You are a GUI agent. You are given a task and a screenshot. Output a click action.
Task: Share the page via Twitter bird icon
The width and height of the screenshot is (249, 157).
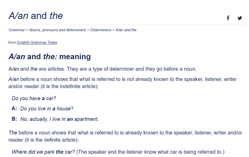(x=240, y=18)
